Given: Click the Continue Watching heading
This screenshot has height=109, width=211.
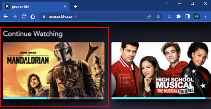Looking at the screenshot, I should tap(33, 34).
